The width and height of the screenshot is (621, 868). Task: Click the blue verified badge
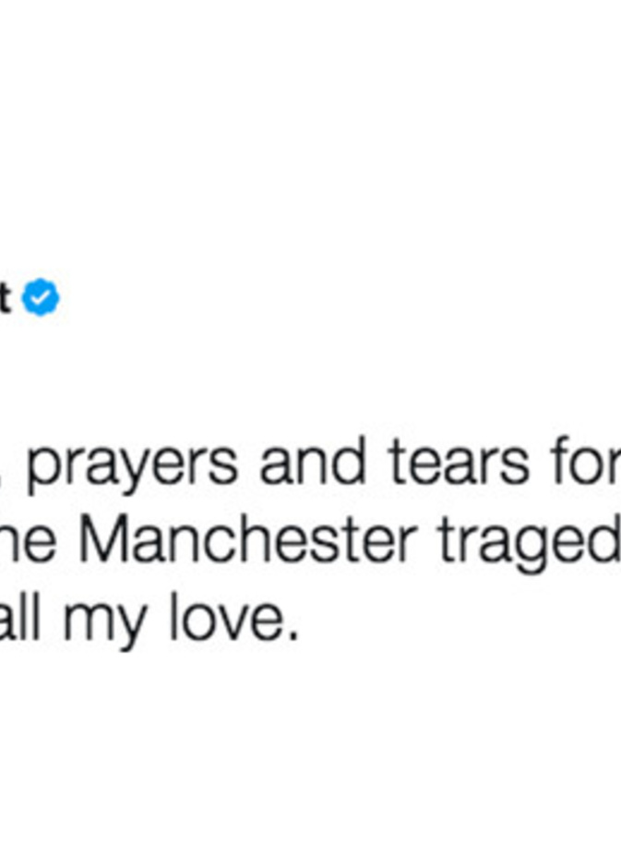pos(41,299)
